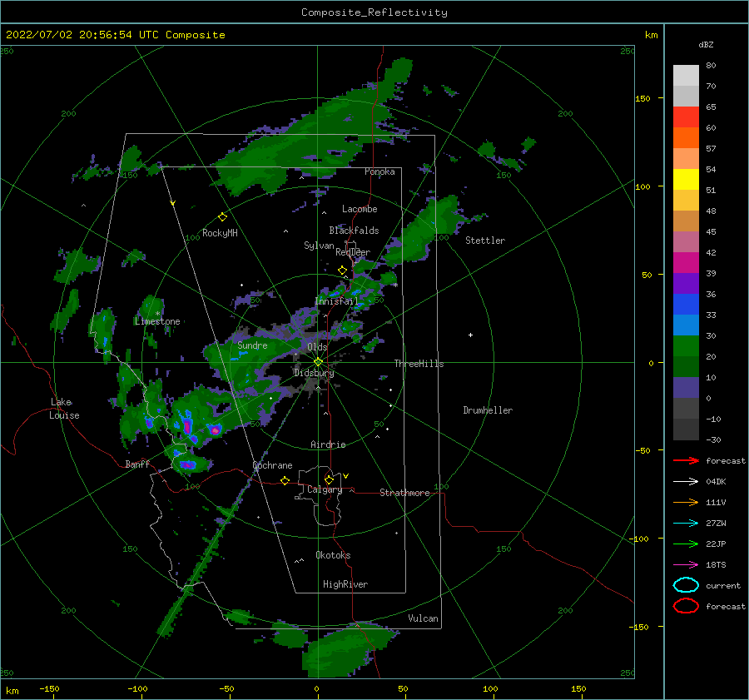Screen dimensions: 749x700
Task: Click the Stettler city label
Action: 485,241
